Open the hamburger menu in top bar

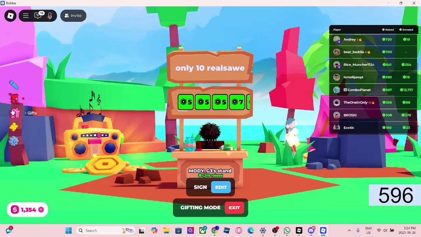tap(26, 15)
